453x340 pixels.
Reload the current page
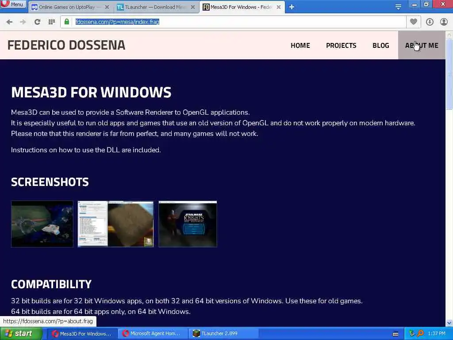click(x=37, y=22)
